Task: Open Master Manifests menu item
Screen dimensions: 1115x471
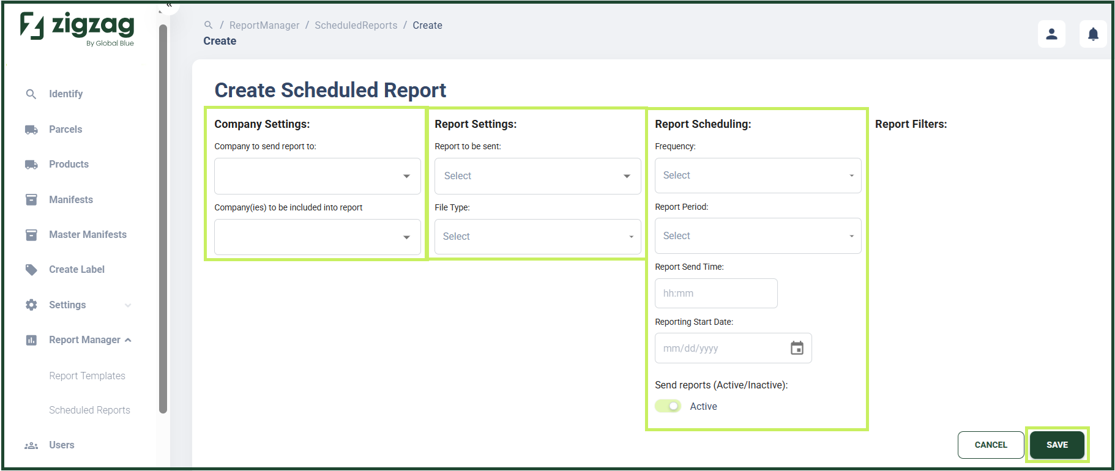Action: 88,235
